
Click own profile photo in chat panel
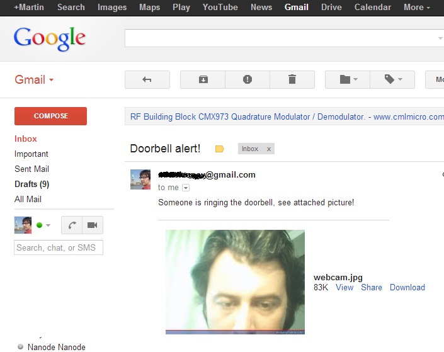(23, 225)
